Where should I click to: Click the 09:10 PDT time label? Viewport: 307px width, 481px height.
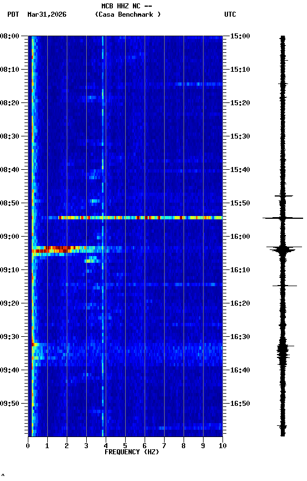[x=9, y=270]
